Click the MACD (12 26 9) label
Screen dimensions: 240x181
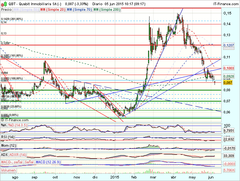(x=48, y=162)
